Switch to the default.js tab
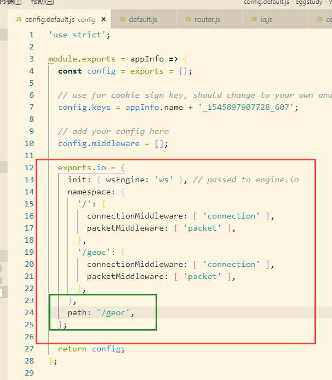This screenshot has height=380, width=332. click(x=144, y=19)
